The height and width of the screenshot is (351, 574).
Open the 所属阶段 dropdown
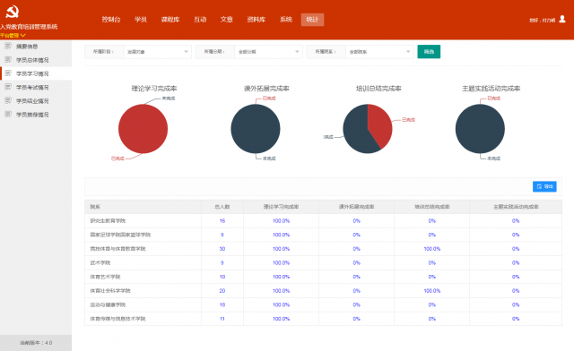click(x=158, y=52)
